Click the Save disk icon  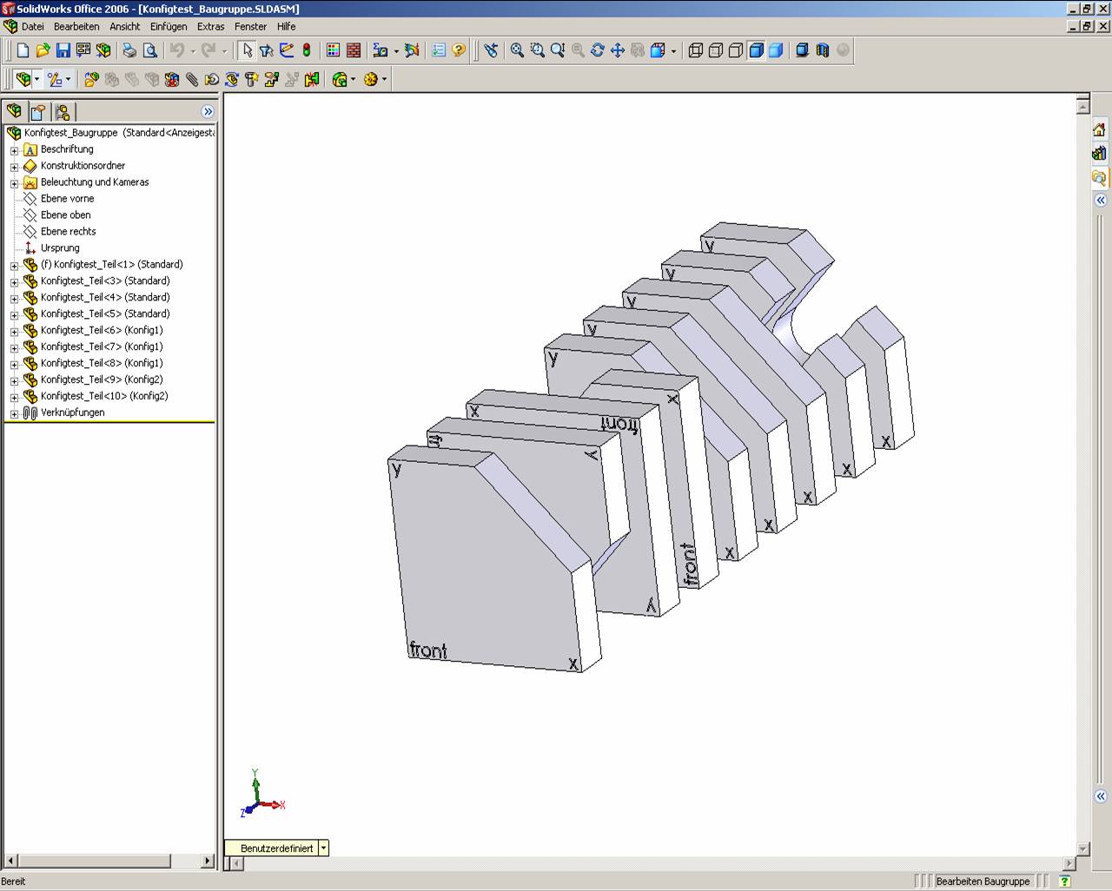[x=63, y=50]
